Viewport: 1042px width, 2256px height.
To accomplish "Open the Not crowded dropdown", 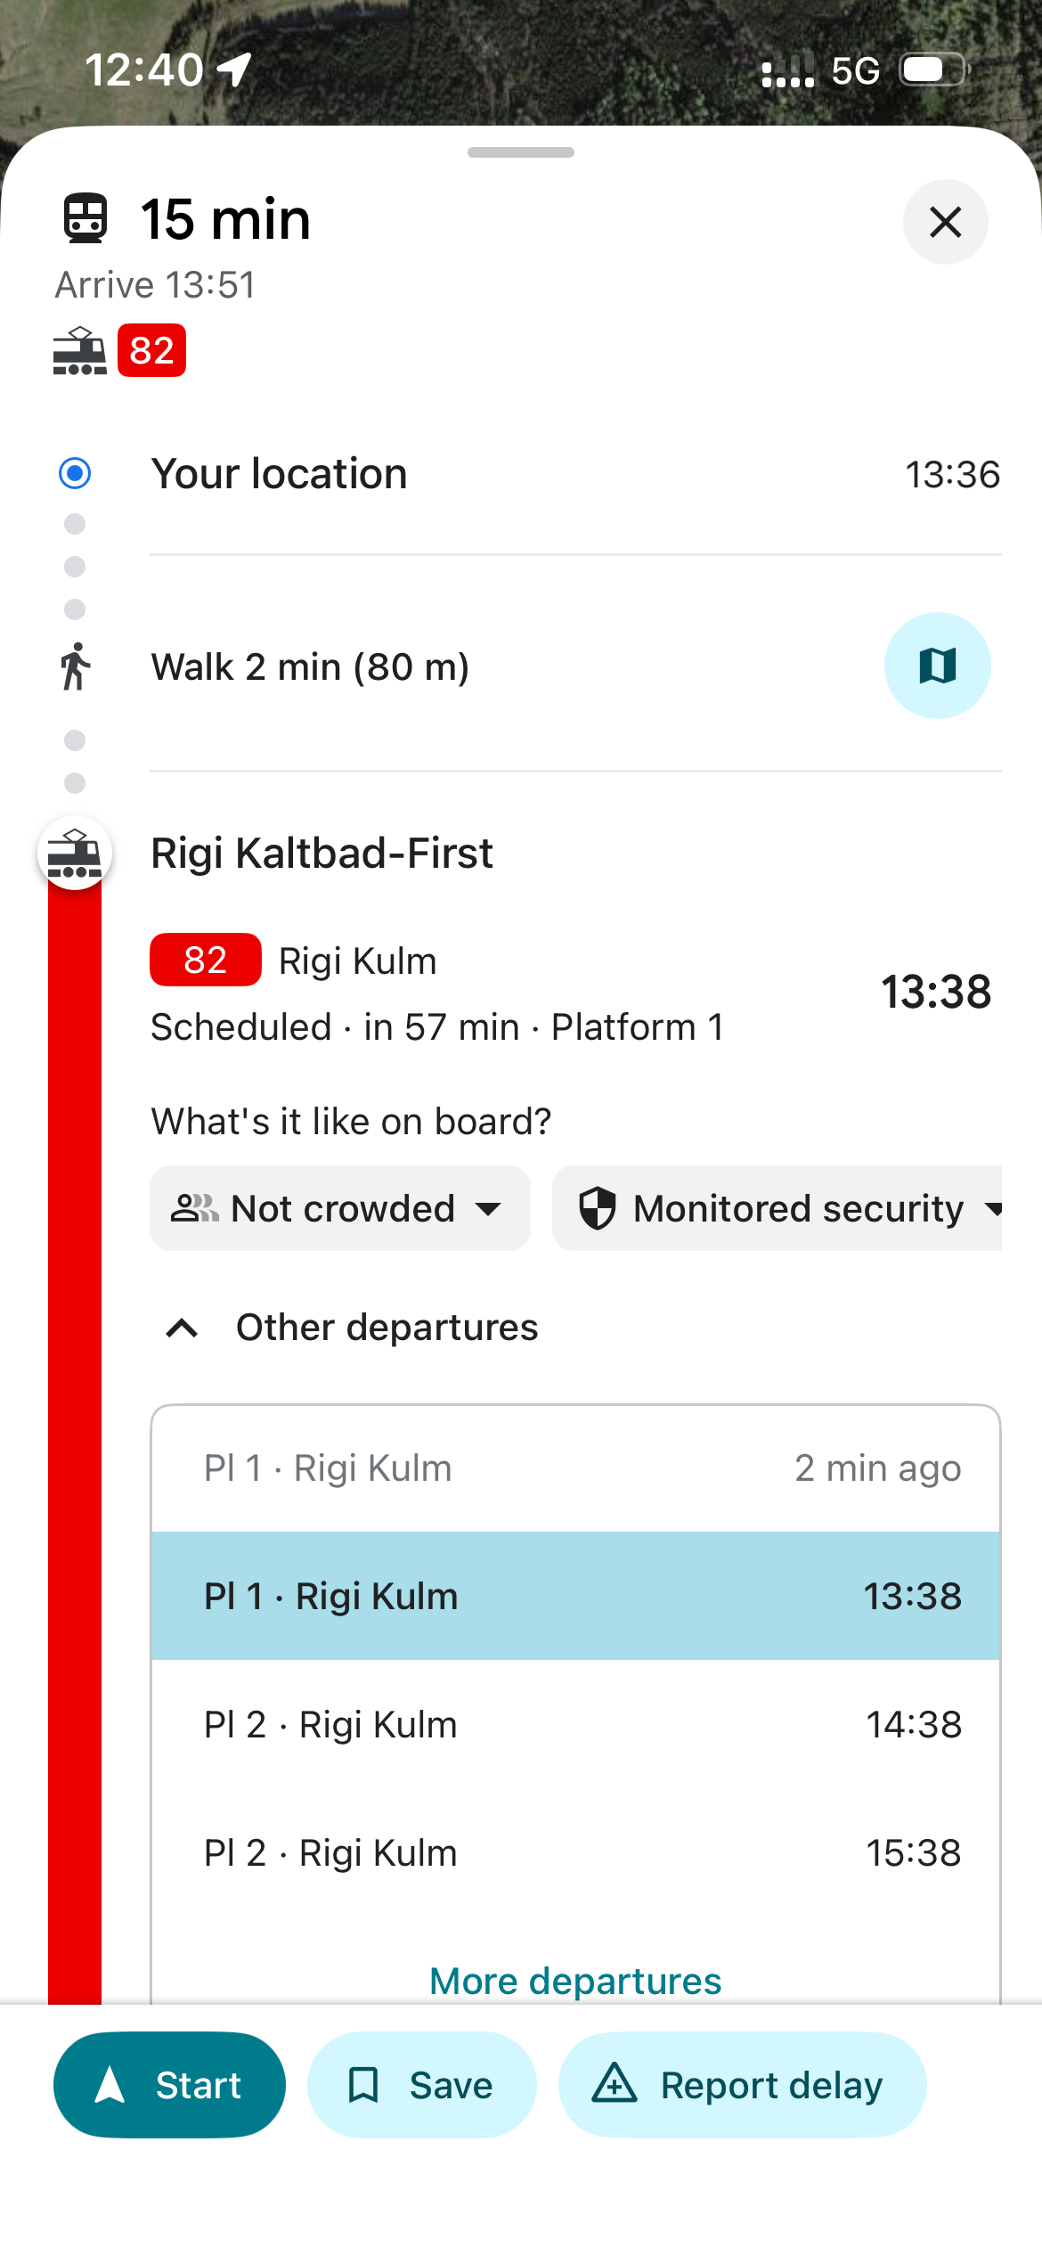I will click(339, 1208).
